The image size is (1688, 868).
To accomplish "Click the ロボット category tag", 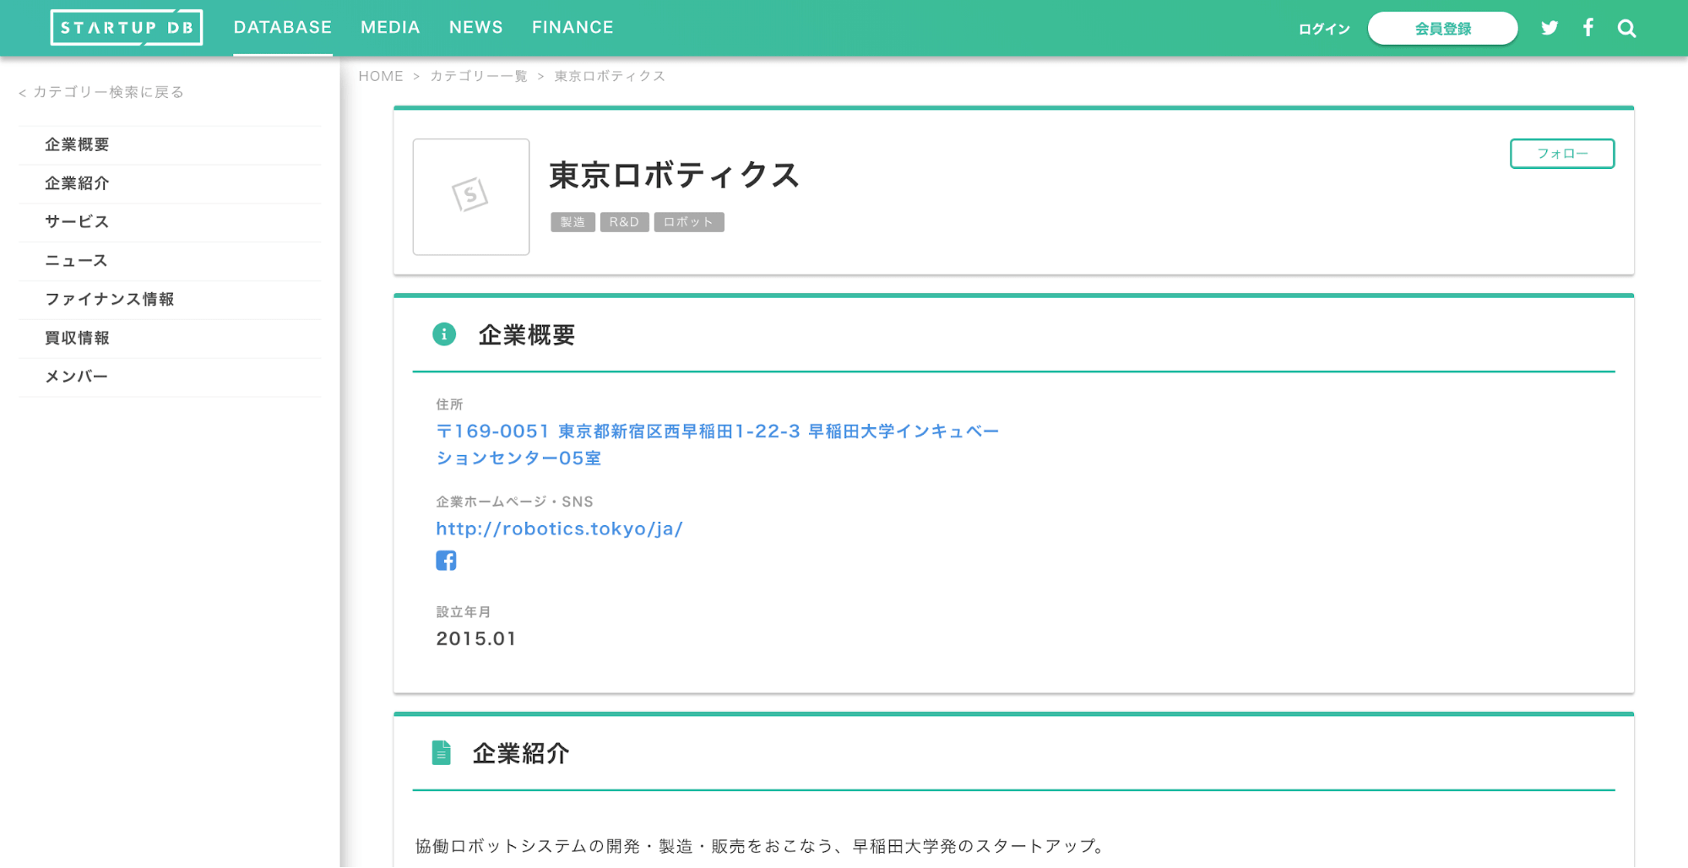I will coord(689,222).
